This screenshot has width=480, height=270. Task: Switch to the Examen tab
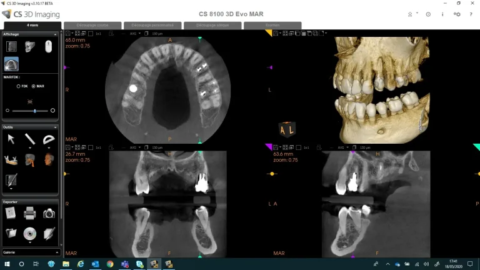pos(272,25)
